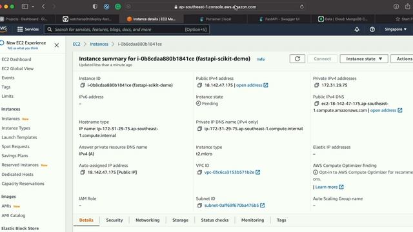The width and height of the screenshot is (413, 232).
Task: Switch to the Networking tab
Action: click(x=148, y=220)
